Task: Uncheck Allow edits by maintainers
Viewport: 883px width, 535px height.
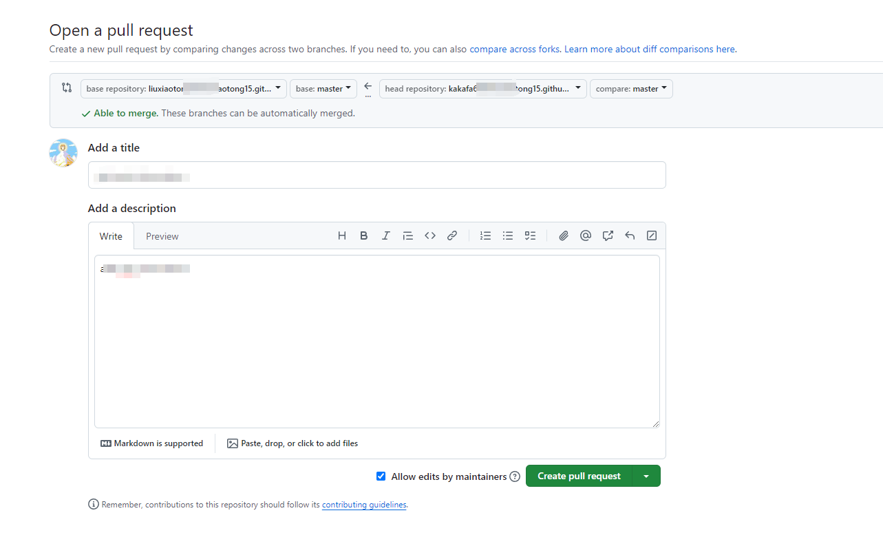Action: [x=381, y=476]
